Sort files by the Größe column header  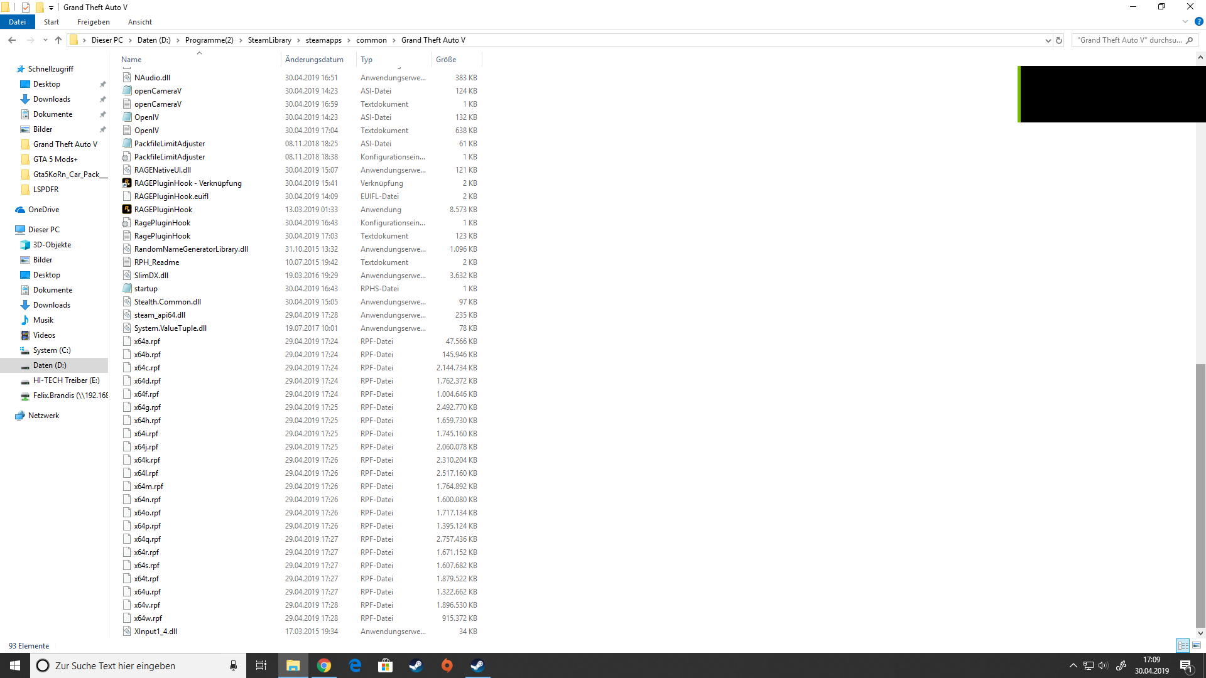[446, 60]
